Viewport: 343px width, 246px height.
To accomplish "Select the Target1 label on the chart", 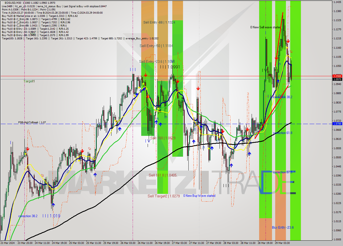I will (29, 81).
